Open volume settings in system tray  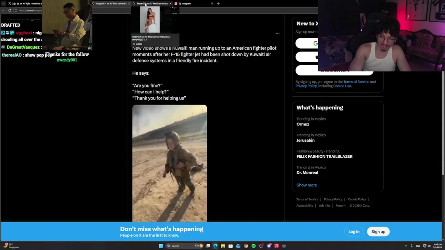(429, 246)
